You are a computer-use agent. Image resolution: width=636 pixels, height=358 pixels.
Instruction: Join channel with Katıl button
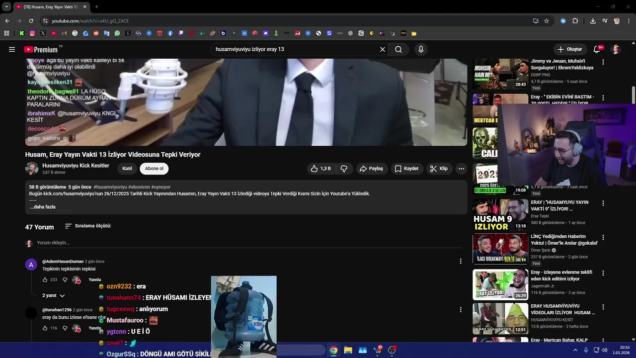pyautogui.click(x=127, y=169)
